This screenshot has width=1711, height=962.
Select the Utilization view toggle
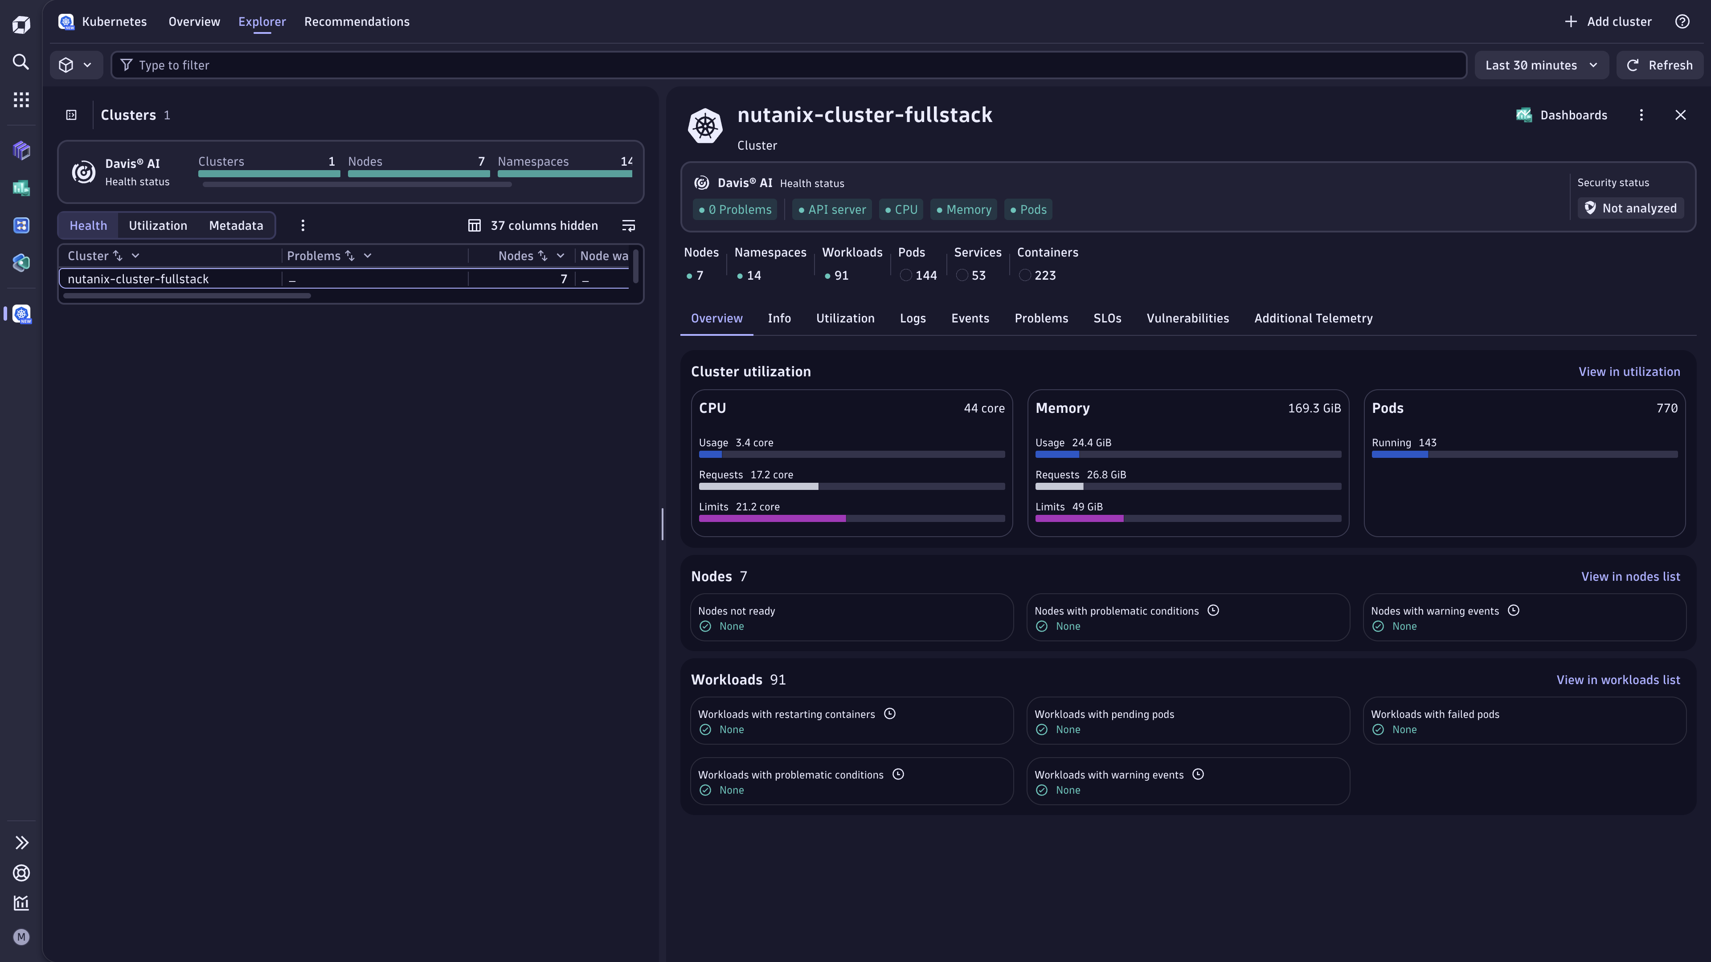(x=158, y=226)
